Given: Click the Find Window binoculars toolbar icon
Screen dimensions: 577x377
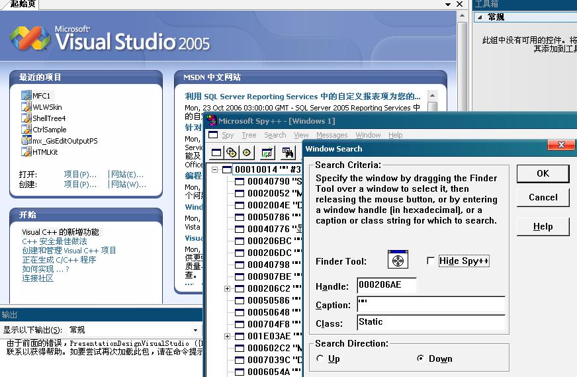Looking at the screenshot, I should [288, 152].
